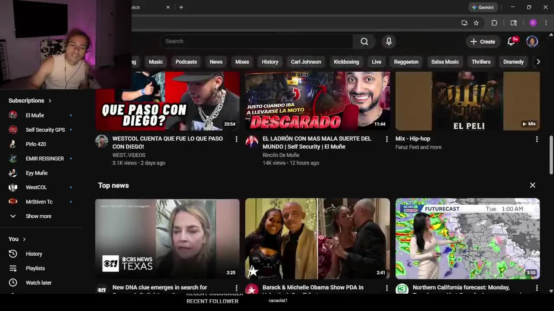This screenshot has height=311, width=554.
Task: Open Rincón De Muñe channel name
Action: tap(281, 155)
